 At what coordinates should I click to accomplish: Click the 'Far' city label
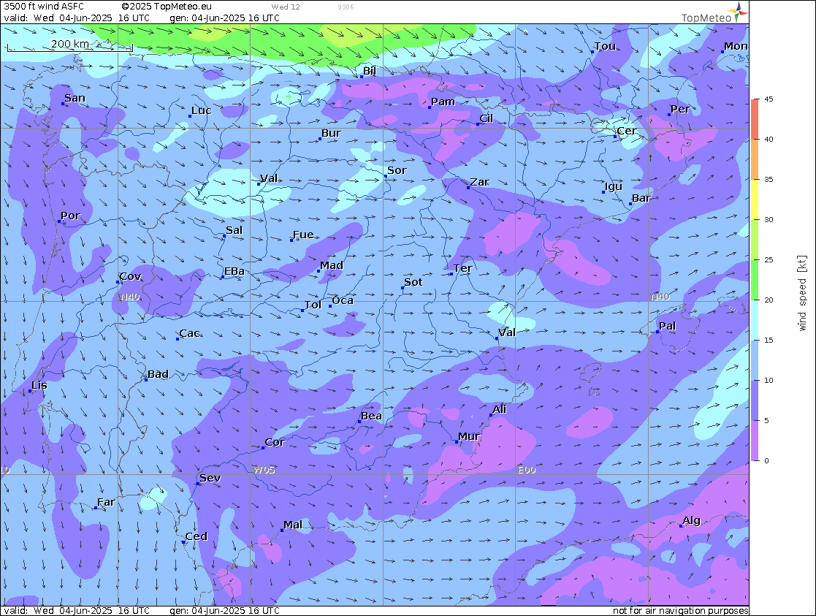(106, 502)
